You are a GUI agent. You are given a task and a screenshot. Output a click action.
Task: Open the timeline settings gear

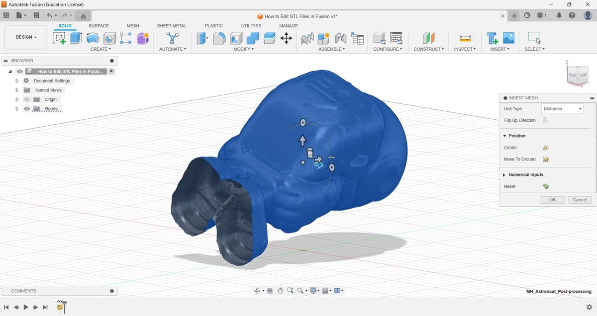589,307
